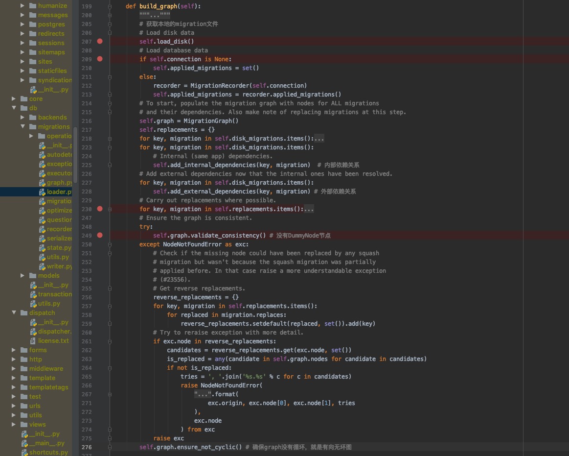Select the recorder Python file icon
569x456 pixels.
(42, 229)
